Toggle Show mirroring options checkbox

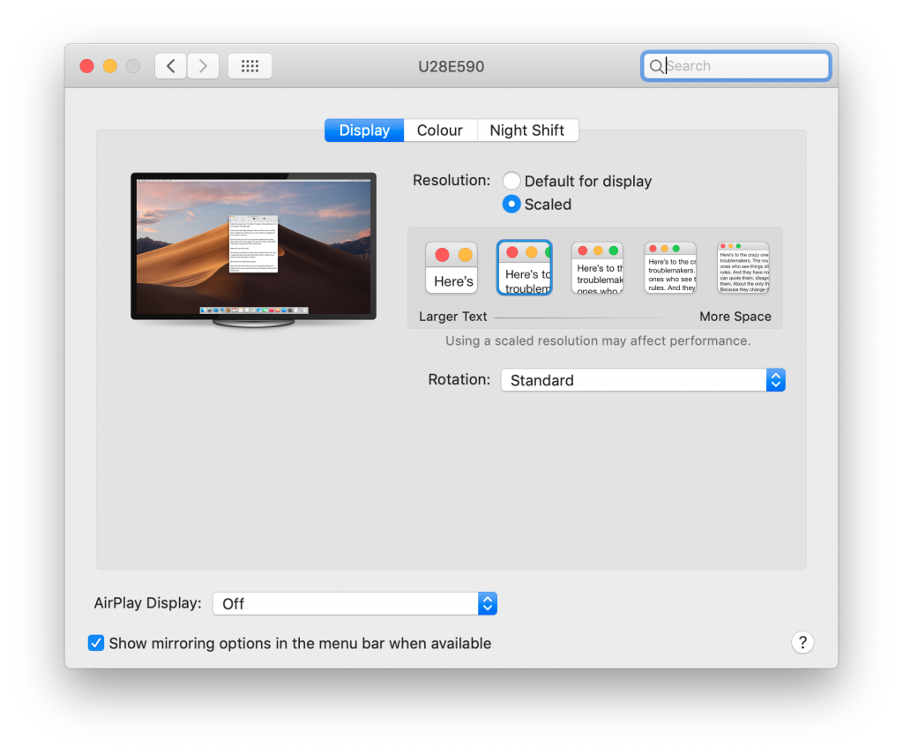97,643
